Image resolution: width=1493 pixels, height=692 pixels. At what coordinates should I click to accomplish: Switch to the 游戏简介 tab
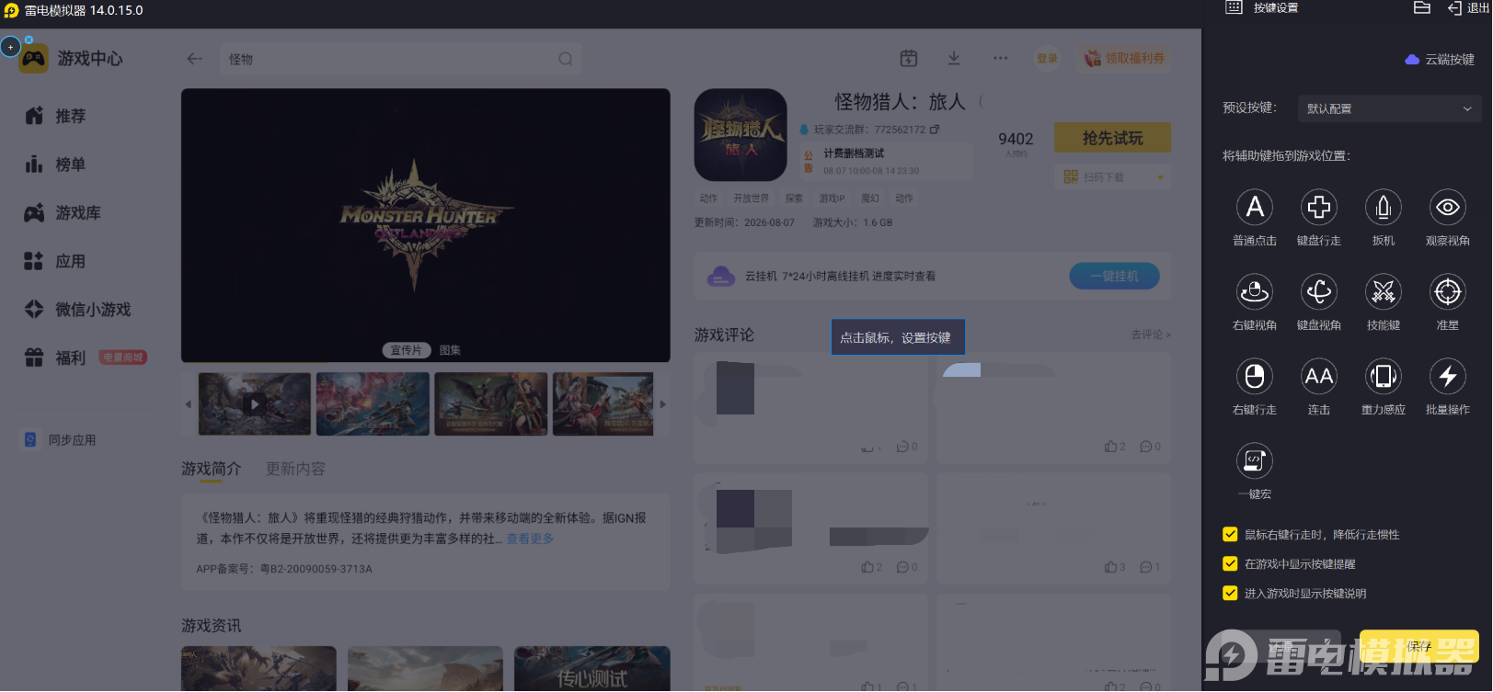(212, 469)
